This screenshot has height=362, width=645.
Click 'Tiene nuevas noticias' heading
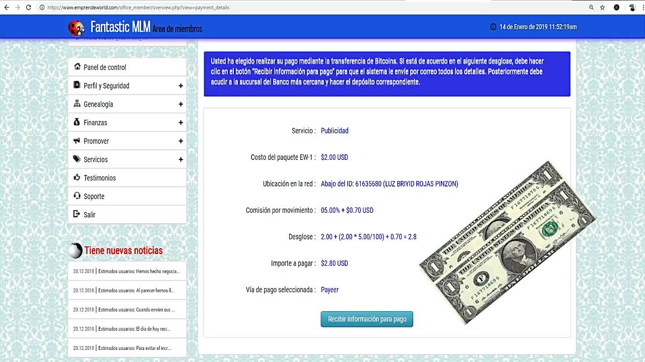[123, 250]
